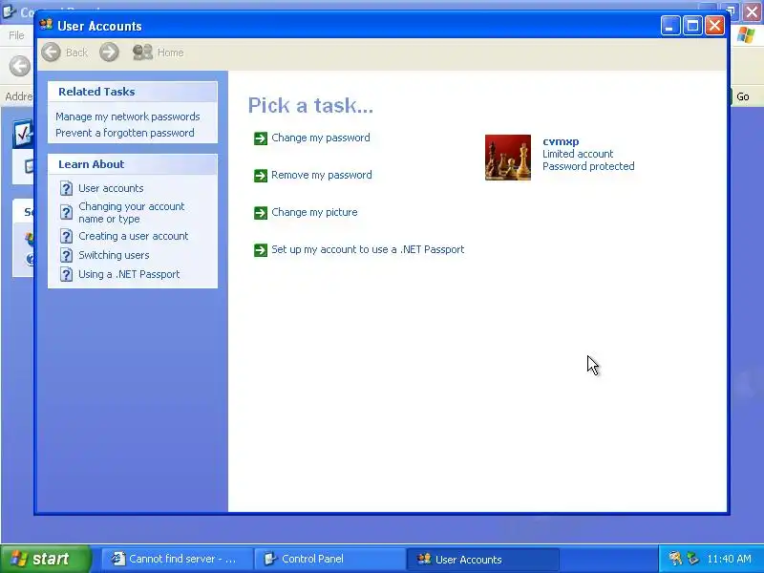Click the cvmxp account name
This screenshot has height=573, width=764.
tap(561, 141)
